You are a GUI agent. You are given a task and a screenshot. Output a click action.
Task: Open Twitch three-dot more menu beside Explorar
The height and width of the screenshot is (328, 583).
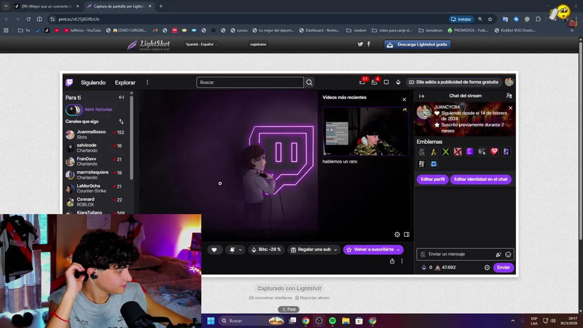pyautogui.click(x=147, y=82)
